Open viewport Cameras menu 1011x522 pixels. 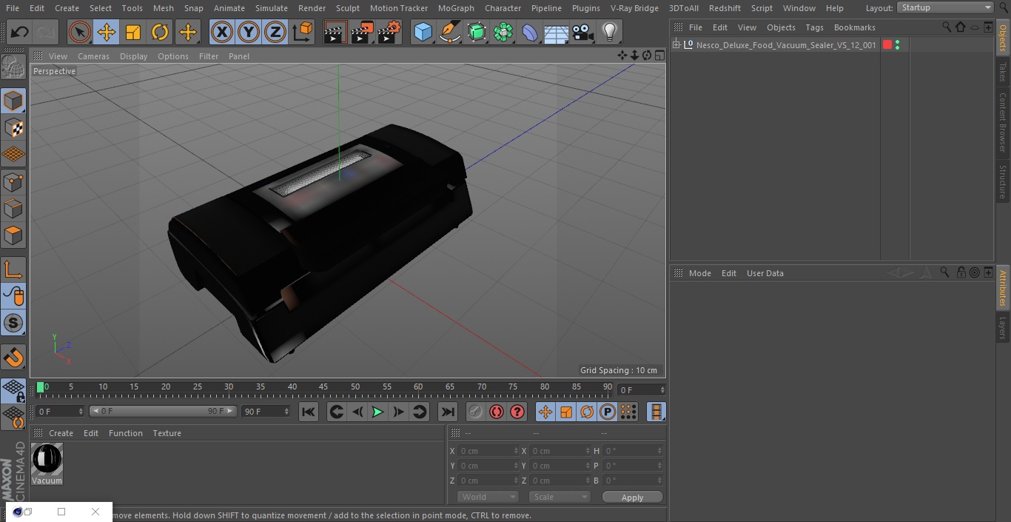click(x=93, y=56)
